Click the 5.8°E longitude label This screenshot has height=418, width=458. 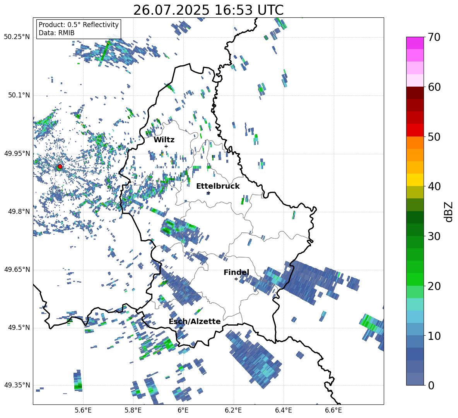tap(133, 410)
